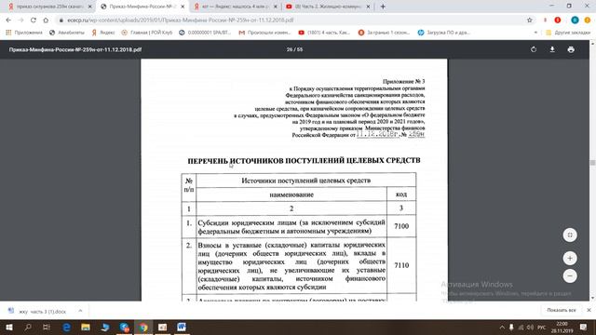Image resolution: width=596 pixels, height=335 pixels.
Task: Bookmark this page with the star
Action: [530, 20]
